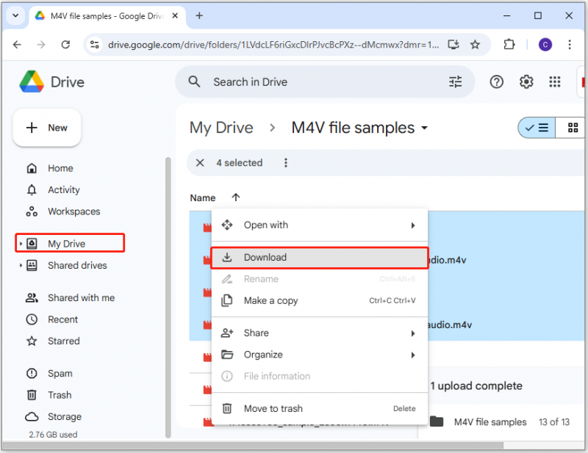This screenshot has width=588, height=453.
Task: Click the horizontal scrollbar at window bottom
Action: 253,446
